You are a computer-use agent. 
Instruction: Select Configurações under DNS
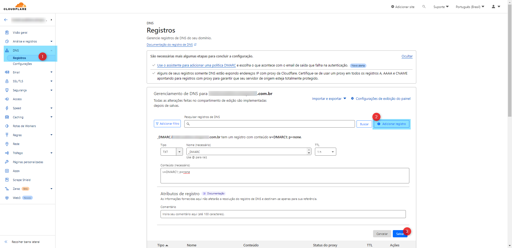tap(22, 64)
